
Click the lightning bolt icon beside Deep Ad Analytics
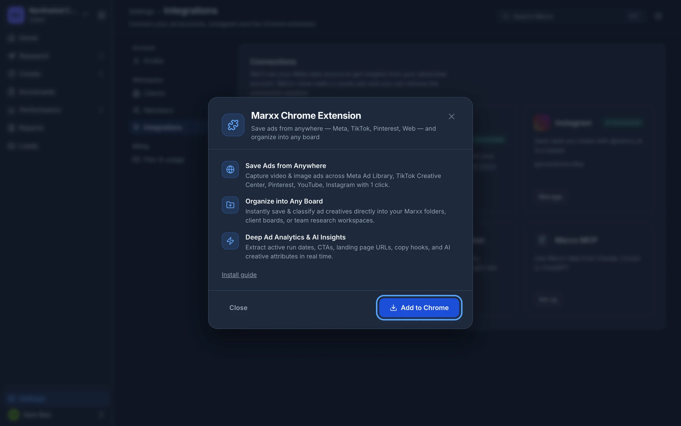point(230,241)
